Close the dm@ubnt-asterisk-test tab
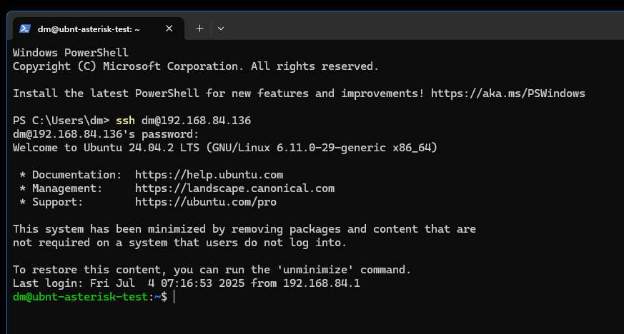This screenshot has width=624, height=334. [169, 29]
